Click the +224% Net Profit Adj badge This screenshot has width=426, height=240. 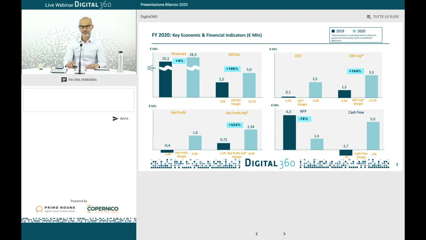tap(235, 125)
